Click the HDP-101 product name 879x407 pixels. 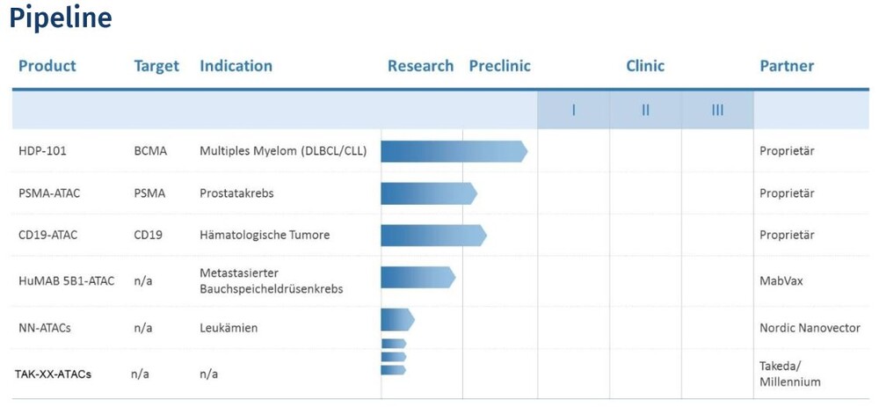[42, 151]
